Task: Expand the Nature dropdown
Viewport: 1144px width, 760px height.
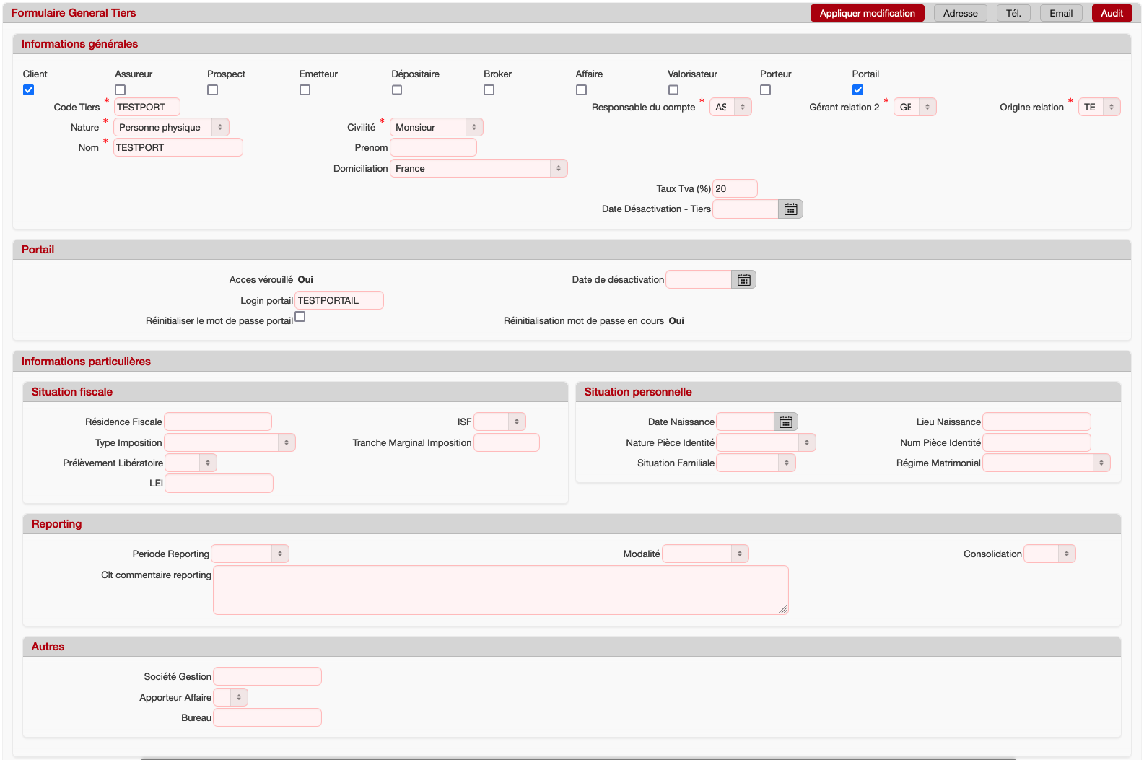Action: click(171, 128)
